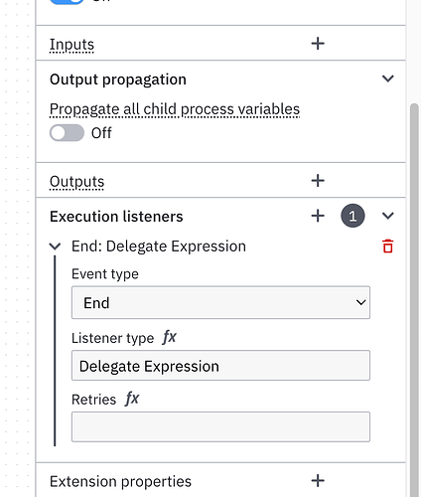Viewport: 421px width, 497px height.
Task: Click the execution listeners count badge
Action: [352, 216]
